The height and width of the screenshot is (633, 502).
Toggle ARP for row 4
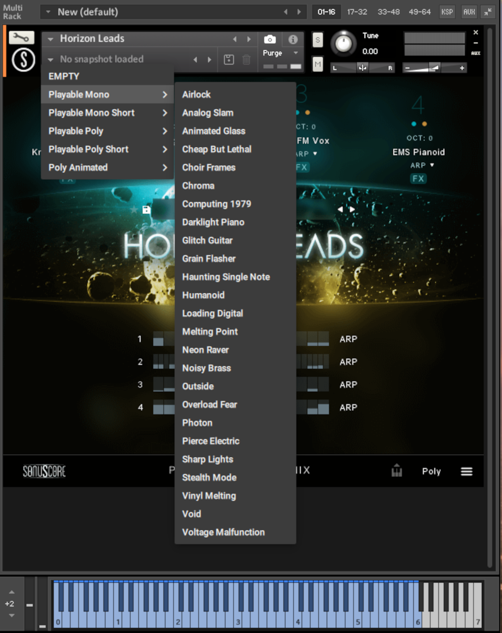pos(348,407)
